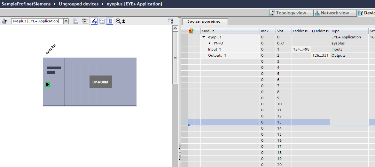Switch to Topology view tab

click(288, 13)
